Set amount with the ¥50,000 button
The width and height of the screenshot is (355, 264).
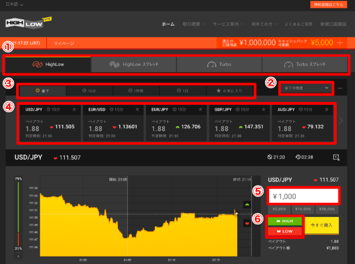pos(327,209)
